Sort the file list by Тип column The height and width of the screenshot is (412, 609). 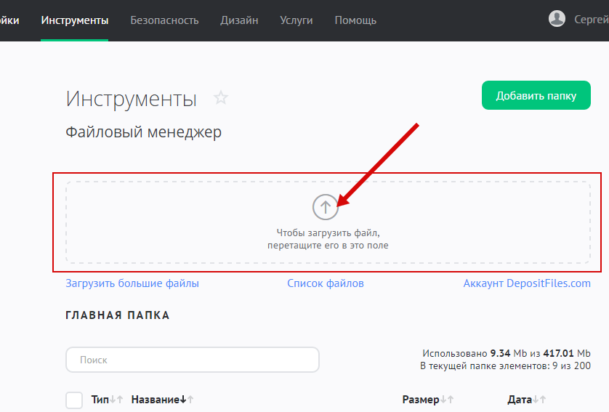100,400
